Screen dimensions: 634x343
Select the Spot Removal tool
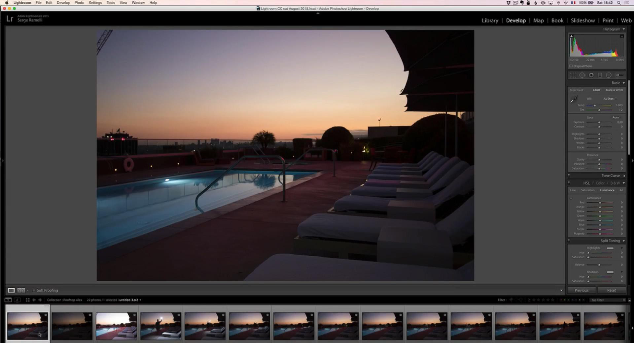point(582,75)
